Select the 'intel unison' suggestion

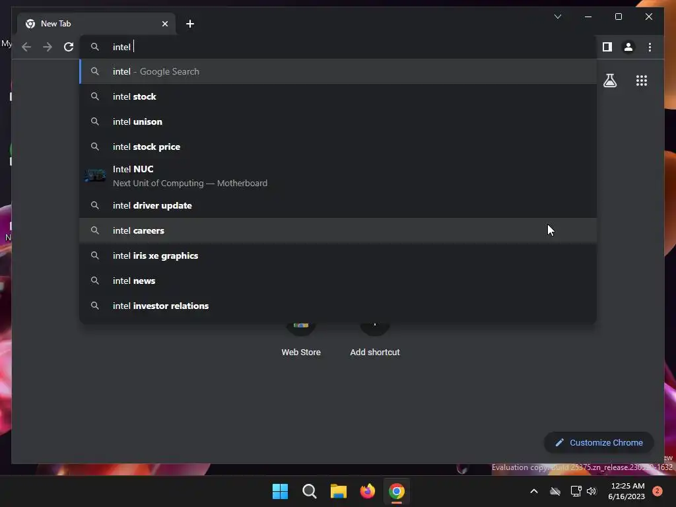pyautogui.click(x=338, y=121)
